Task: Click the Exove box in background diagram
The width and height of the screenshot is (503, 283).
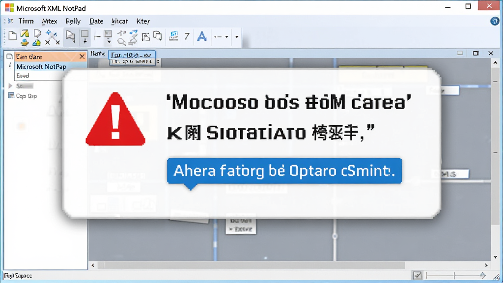Action: pos(241,225)
